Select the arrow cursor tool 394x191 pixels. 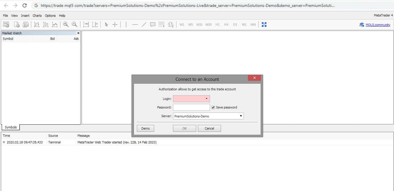click(x=106, y=25)
